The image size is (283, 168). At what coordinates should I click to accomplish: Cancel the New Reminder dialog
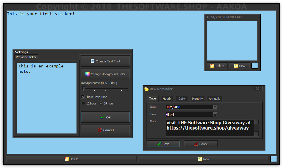pos(201,144)
